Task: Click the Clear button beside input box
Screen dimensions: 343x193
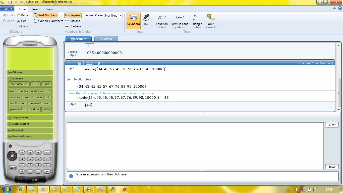Action: (x=332, y=125)
